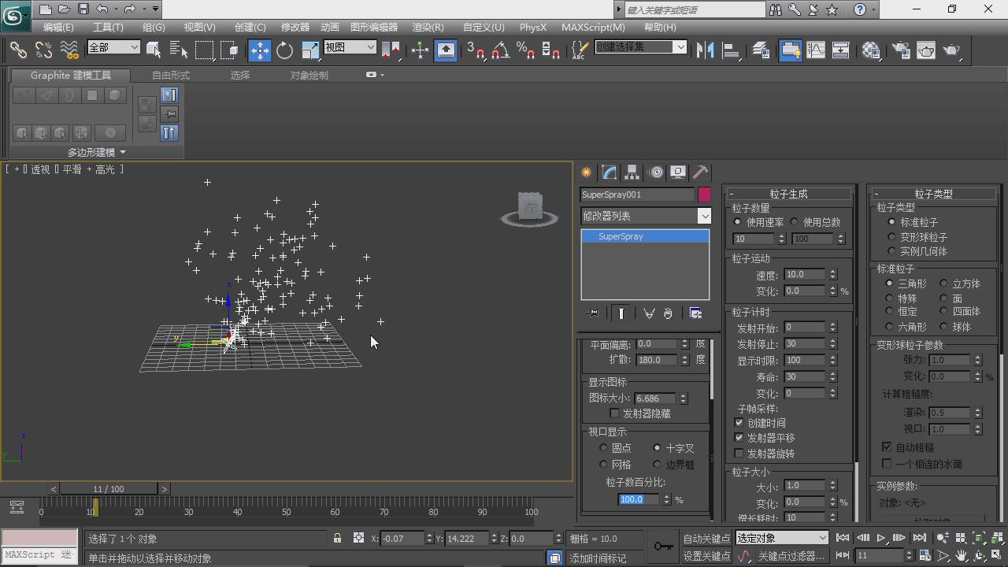The height and width of the screenshot is (567, 1008).
Task: Select the Instanced Geometry particle type
Action: 891,251
